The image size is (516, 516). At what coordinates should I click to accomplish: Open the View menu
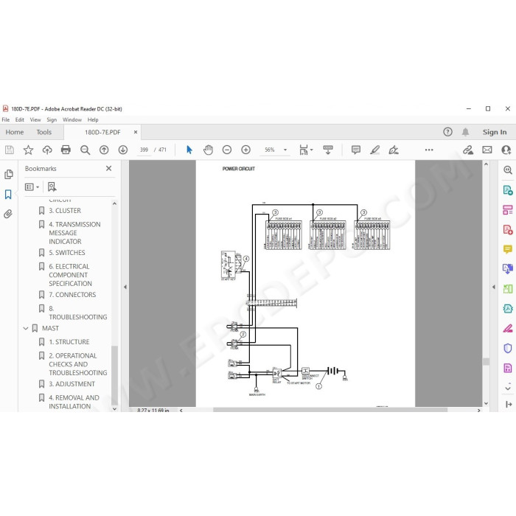pos(35,119)
